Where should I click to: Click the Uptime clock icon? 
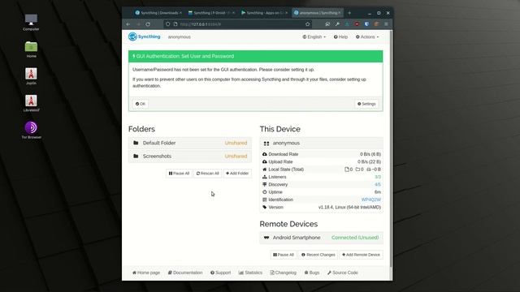(265, 192)
